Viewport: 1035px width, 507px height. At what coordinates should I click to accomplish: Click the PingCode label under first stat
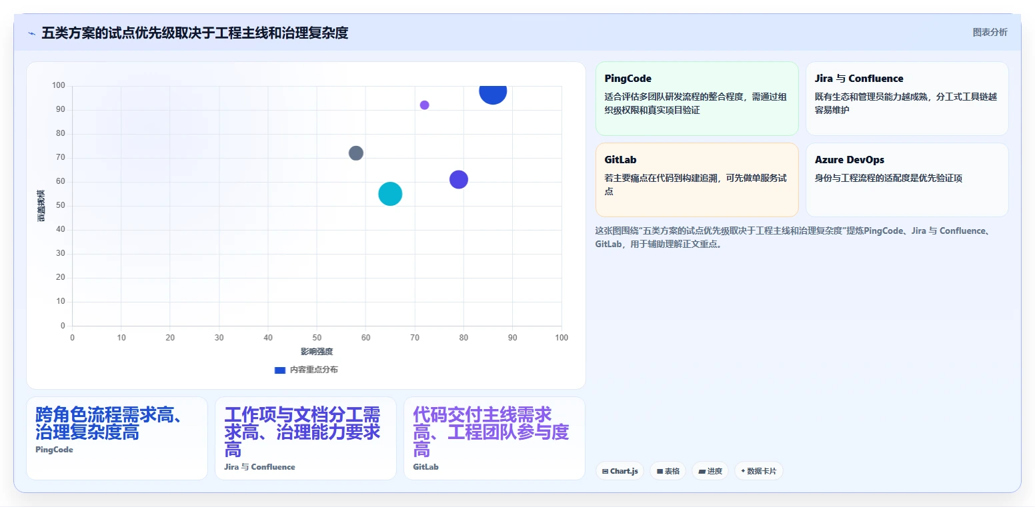click(54, 450)
